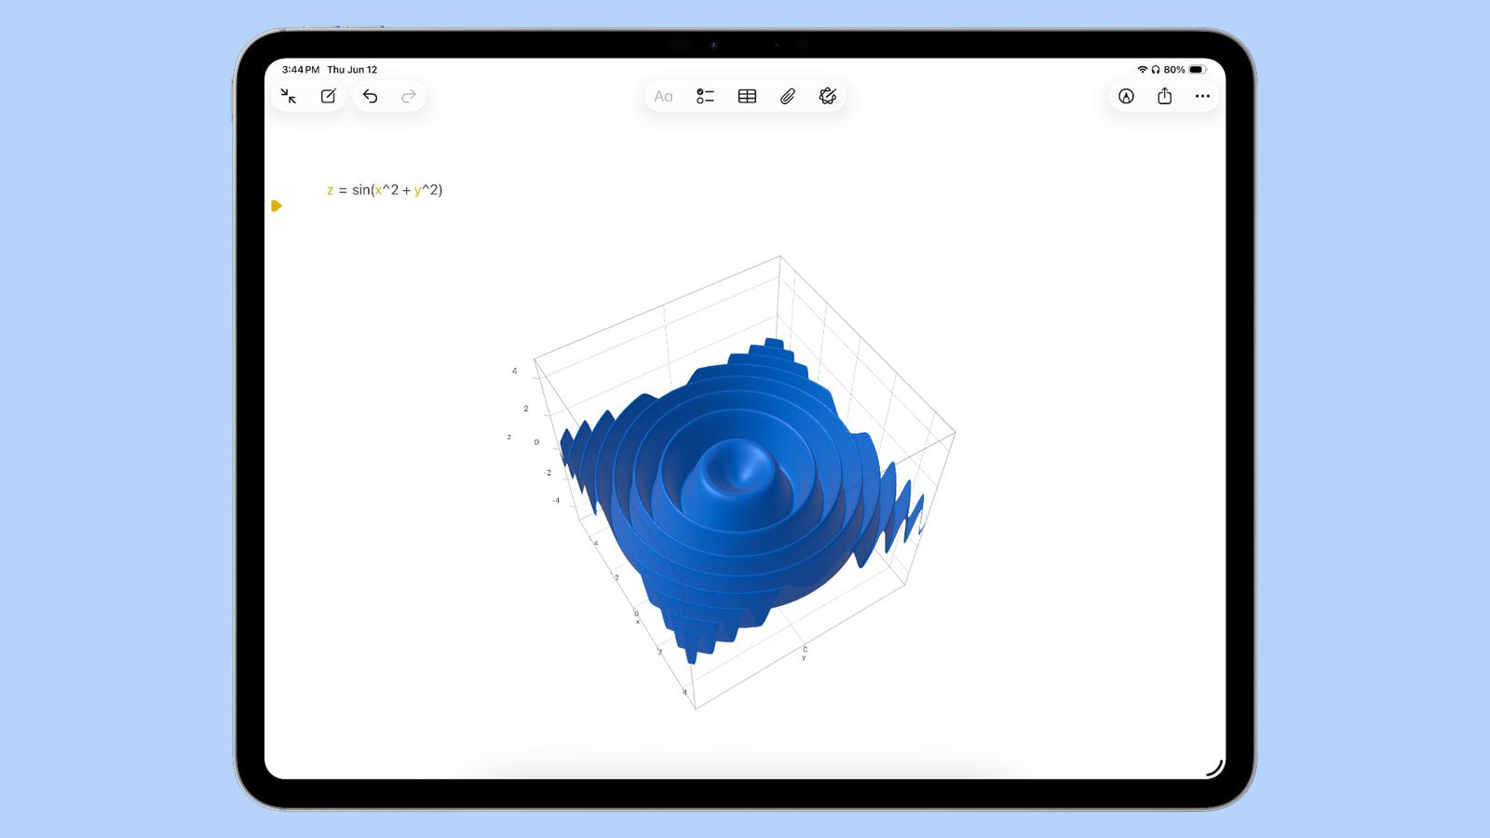Collapse the equation's yellow disclosure triangle

coord(278,206)
